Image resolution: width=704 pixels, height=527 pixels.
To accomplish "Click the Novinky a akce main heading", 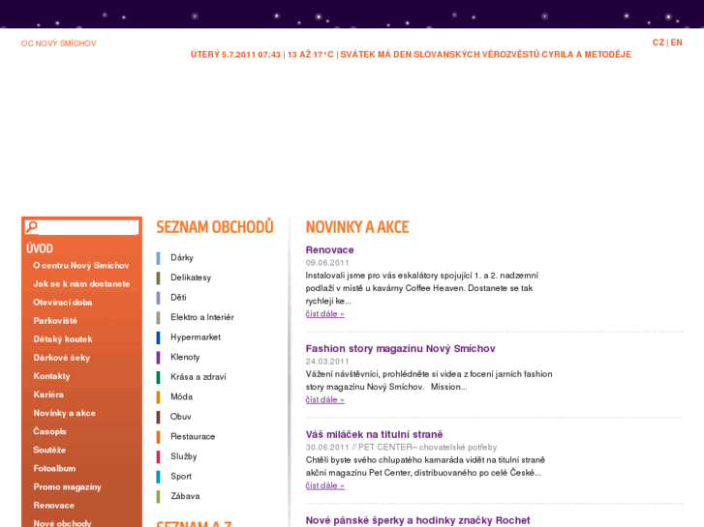I will [x=357, y=227].
